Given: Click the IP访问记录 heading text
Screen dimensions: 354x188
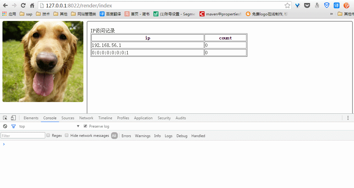Looking at the screenshot, I should pyautogui.click(x=103, y=31).
